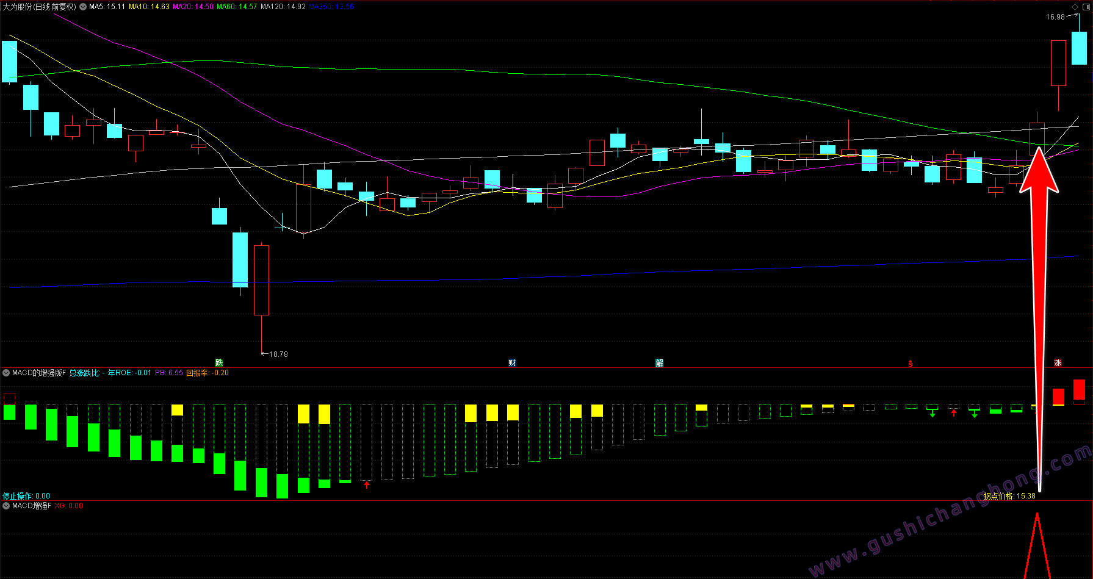Click the 10.78 low price label
1093x579 pixels.
tap(278, 354)
